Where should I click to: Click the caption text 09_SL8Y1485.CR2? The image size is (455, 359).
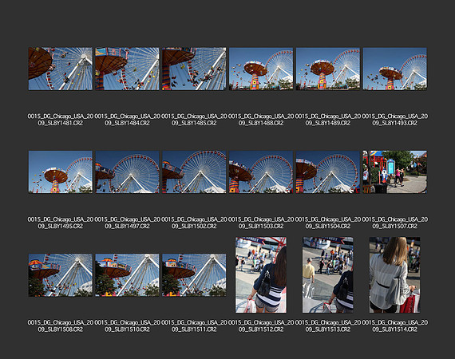(194, 123)
